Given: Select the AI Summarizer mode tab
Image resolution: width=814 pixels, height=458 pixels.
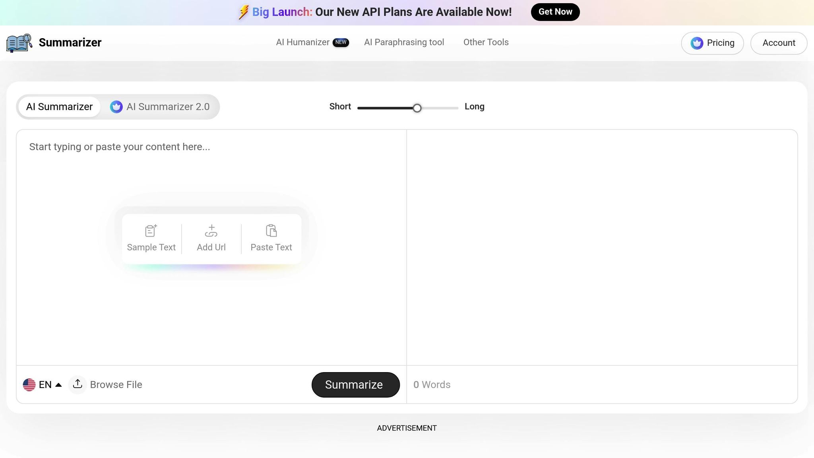Looking at the screenshot, I should pyautogui.click(x=59, y=107).
